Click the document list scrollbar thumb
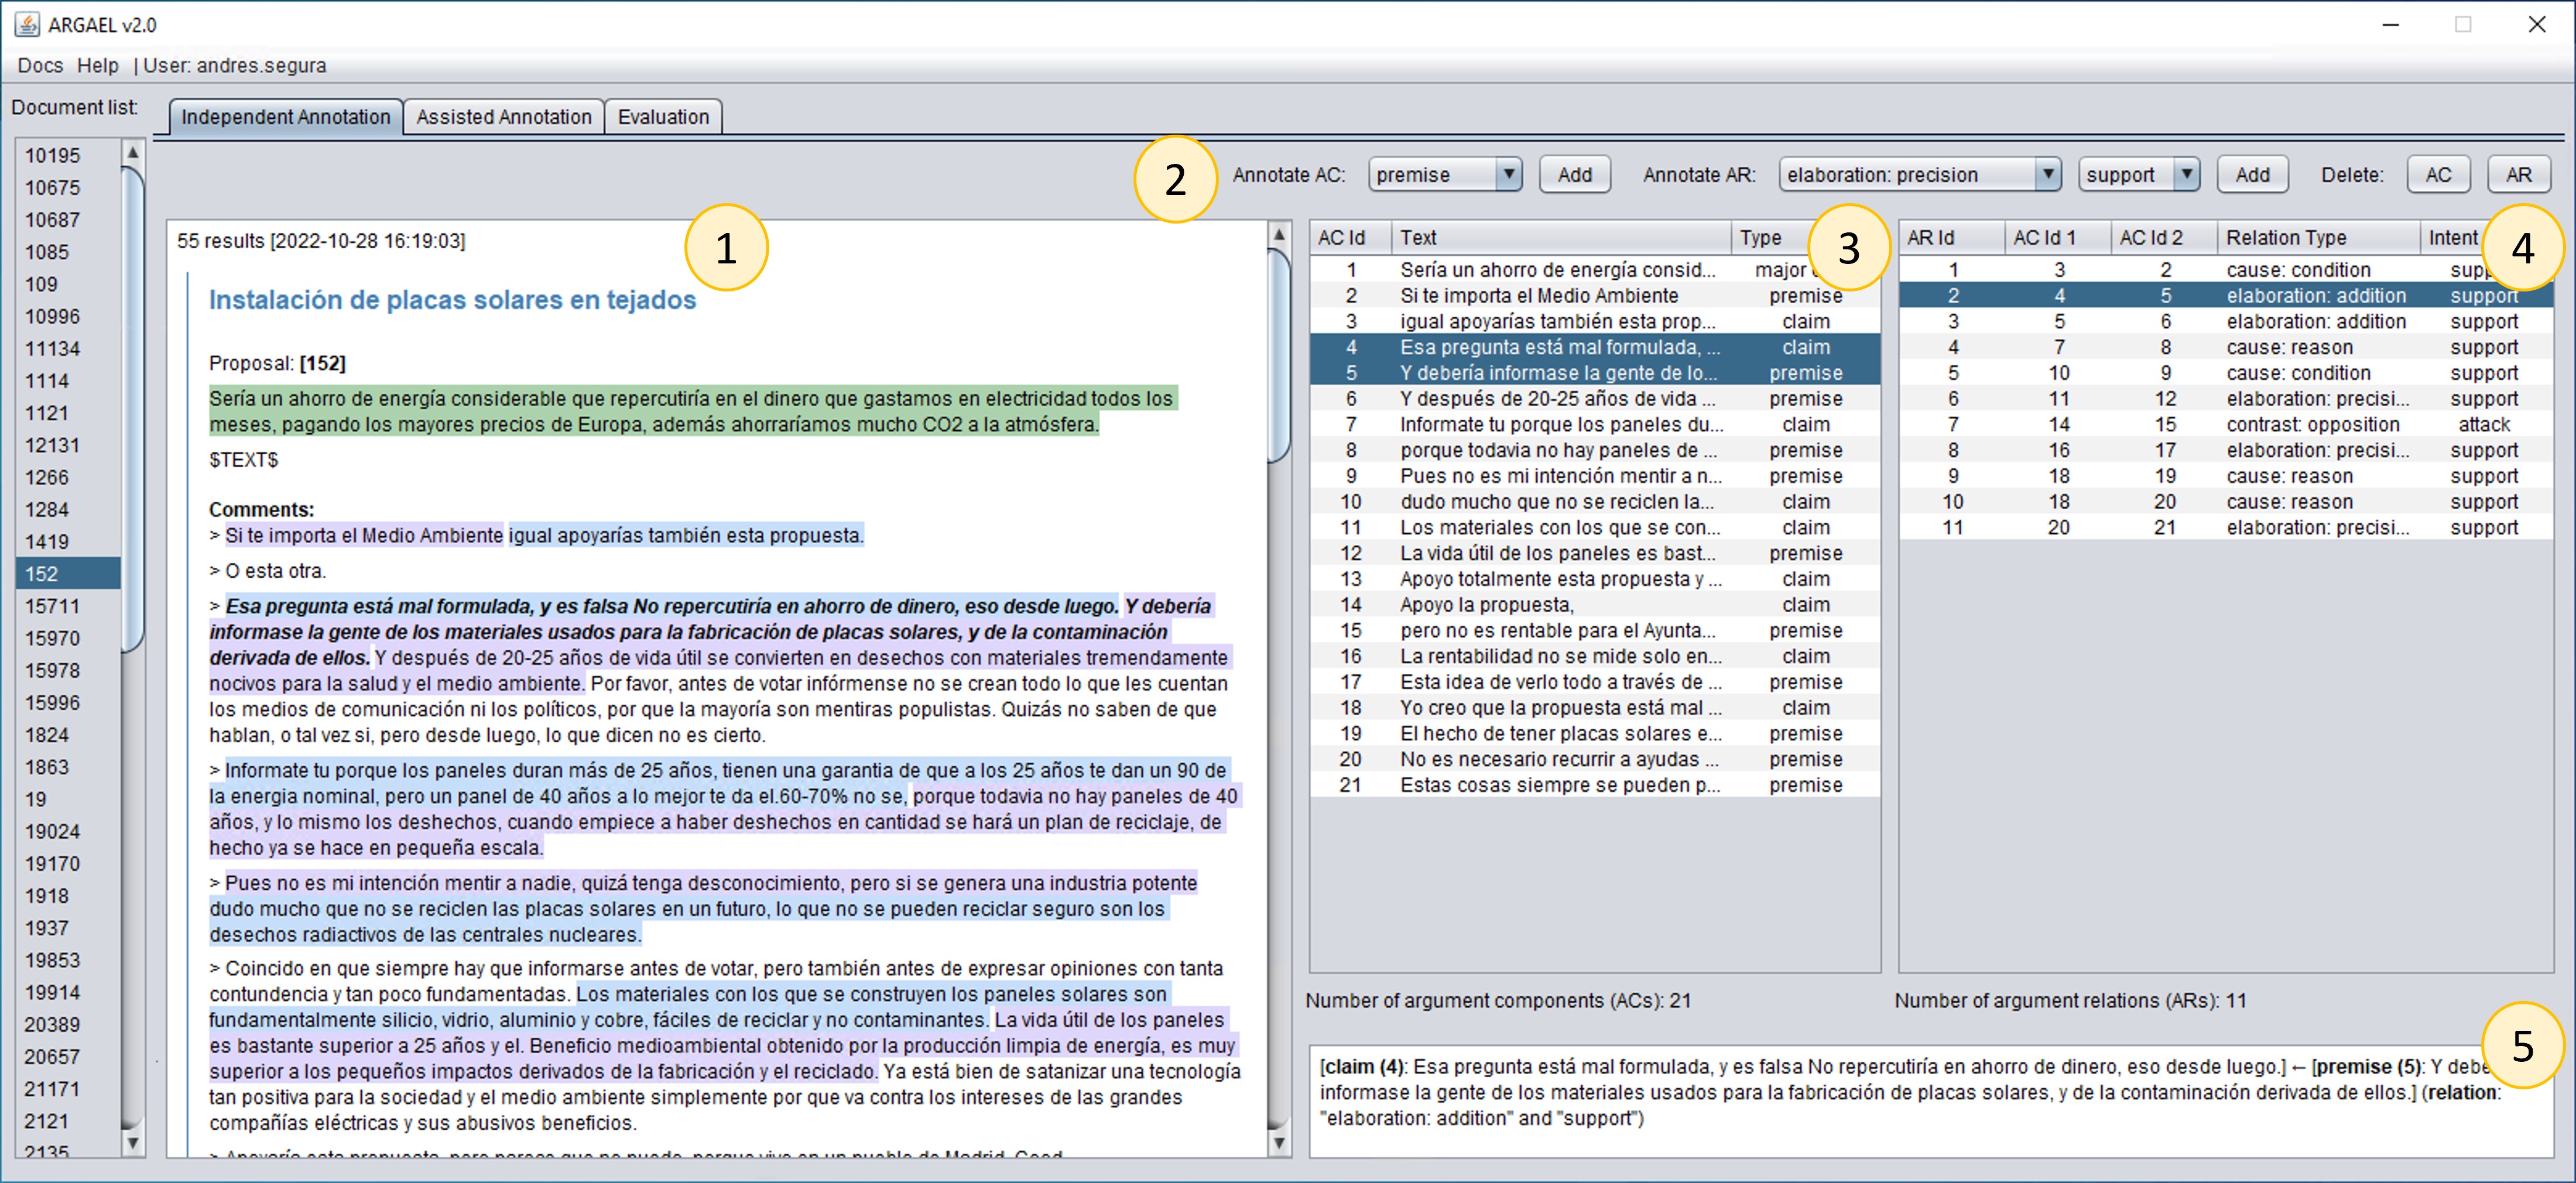The image size is (2576, 1183). (x=133, y=410)
